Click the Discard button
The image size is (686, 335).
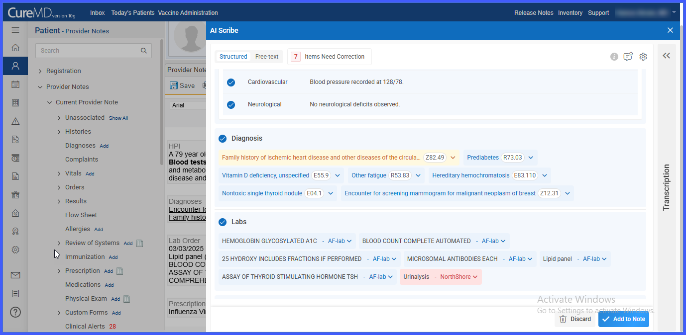click(x=575, y=319)
